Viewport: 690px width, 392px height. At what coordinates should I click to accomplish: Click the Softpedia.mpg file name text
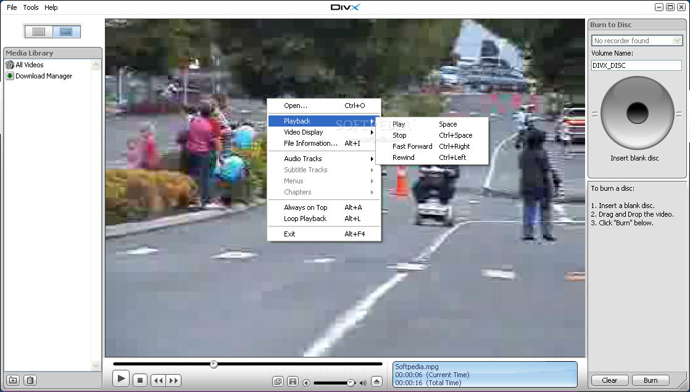417,367
